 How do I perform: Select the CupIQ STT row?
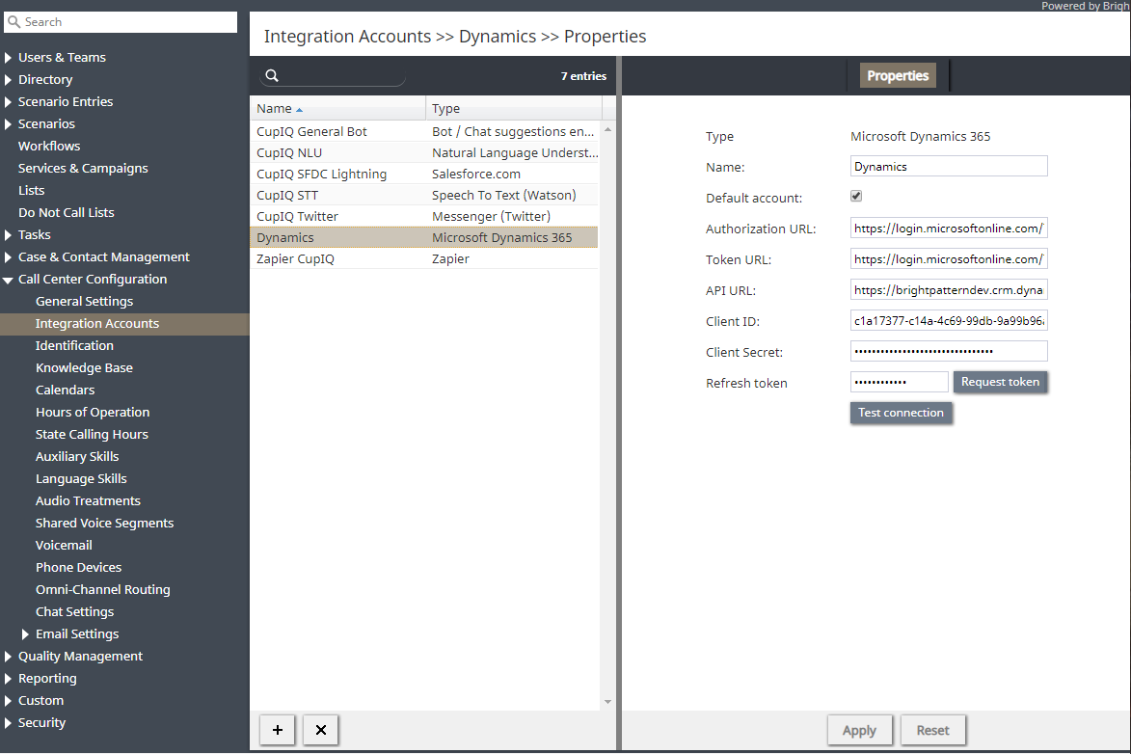(424, 195)
